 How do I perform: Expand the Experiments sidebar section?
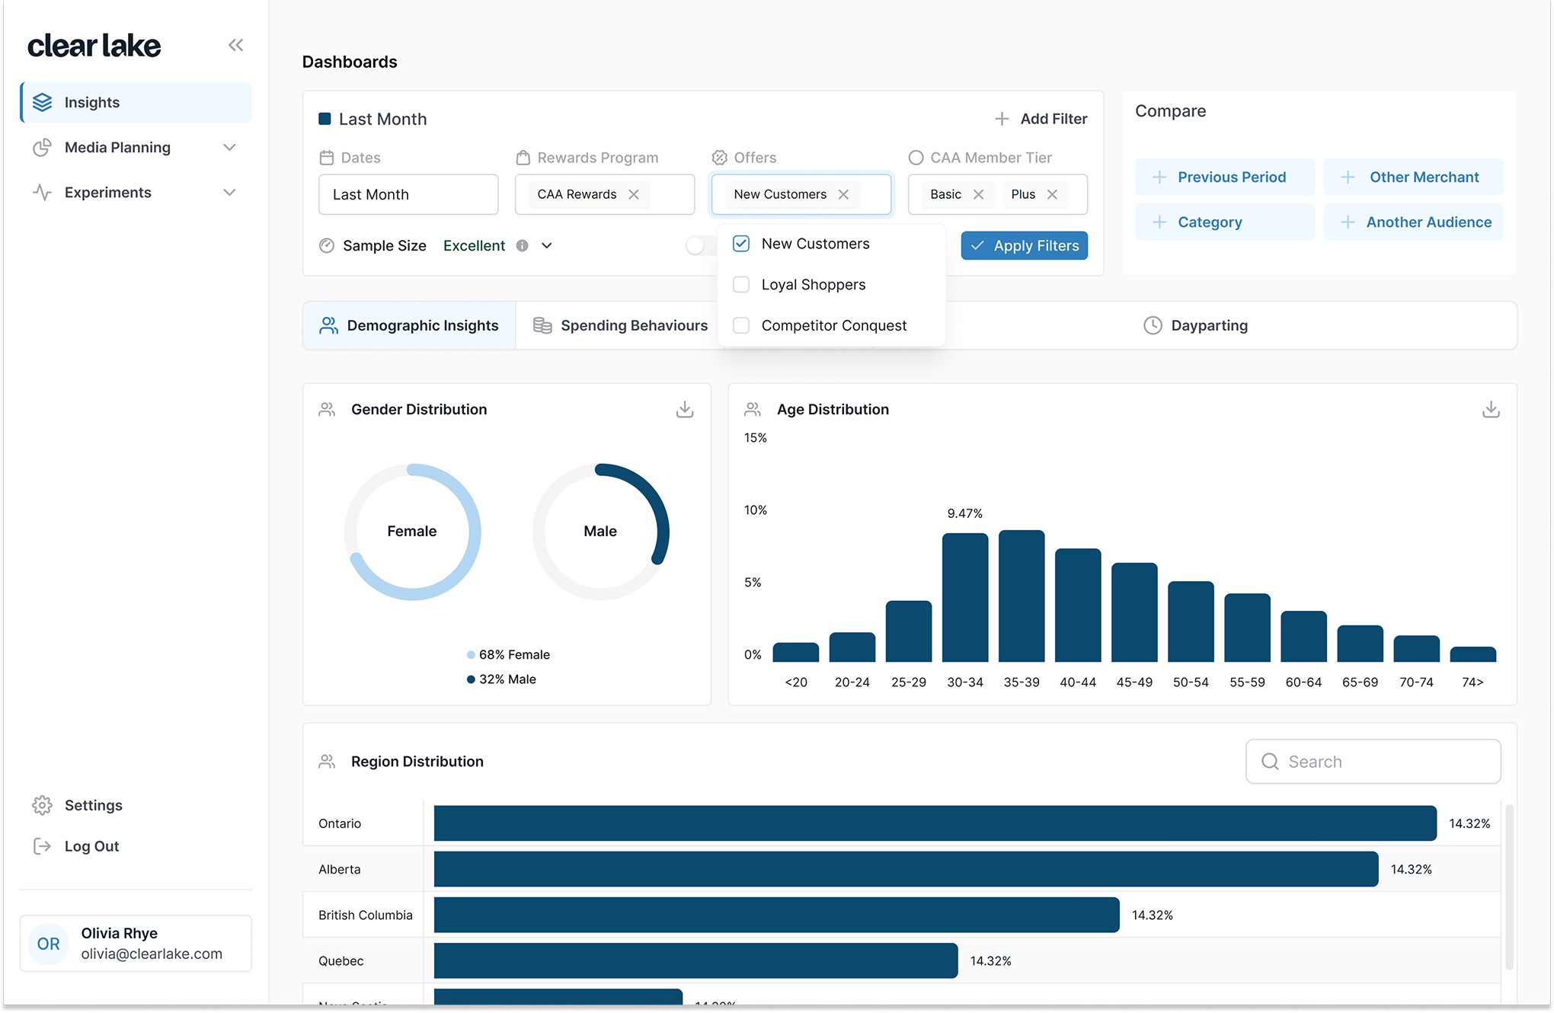pos(229,193)
